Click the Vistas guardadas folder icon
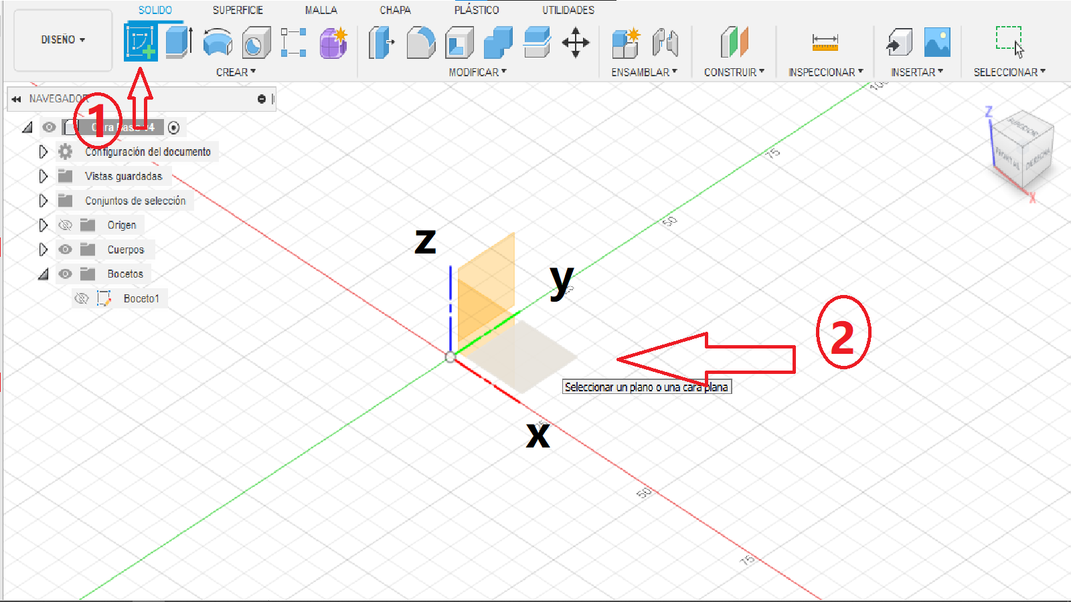 coord(65,176)
